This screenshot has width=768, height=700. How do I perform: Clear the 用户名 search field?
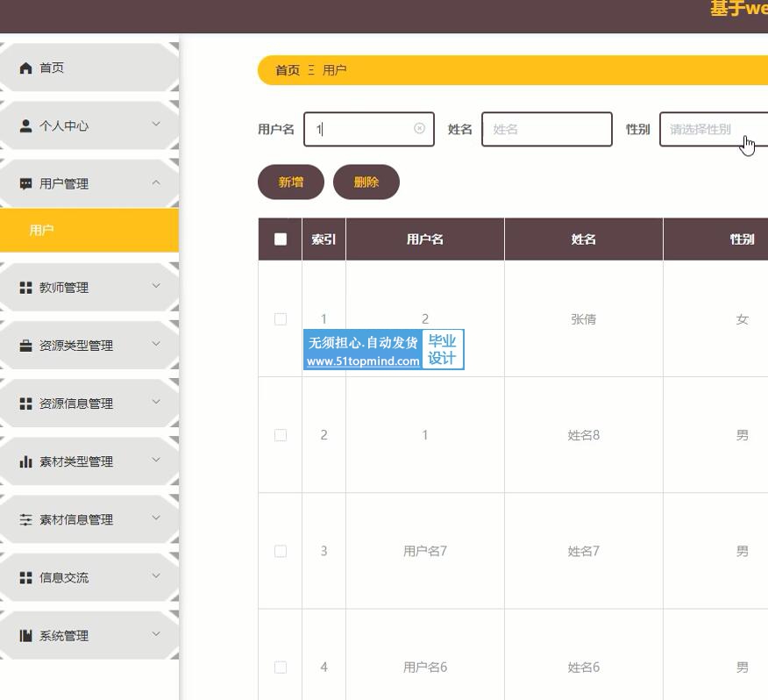pos(419,128)
